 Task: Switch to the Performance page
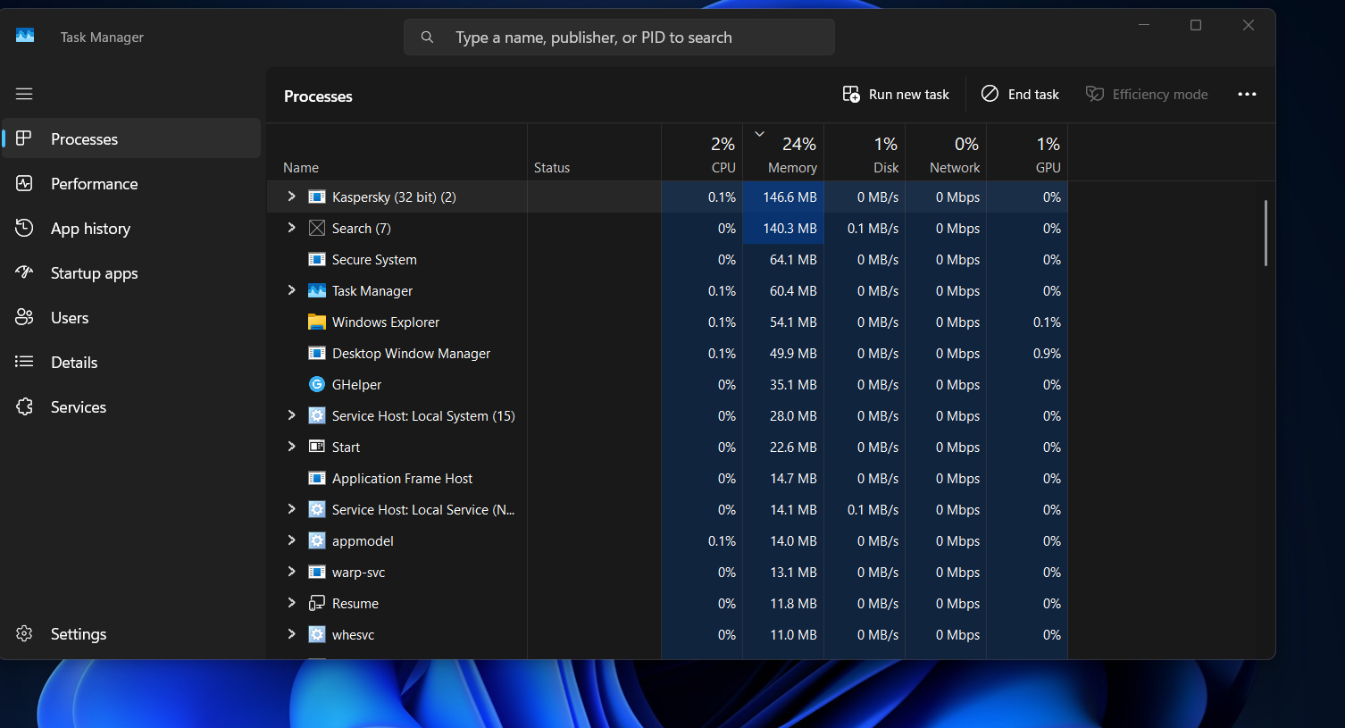pyautogui.click(x=131, y=183)
